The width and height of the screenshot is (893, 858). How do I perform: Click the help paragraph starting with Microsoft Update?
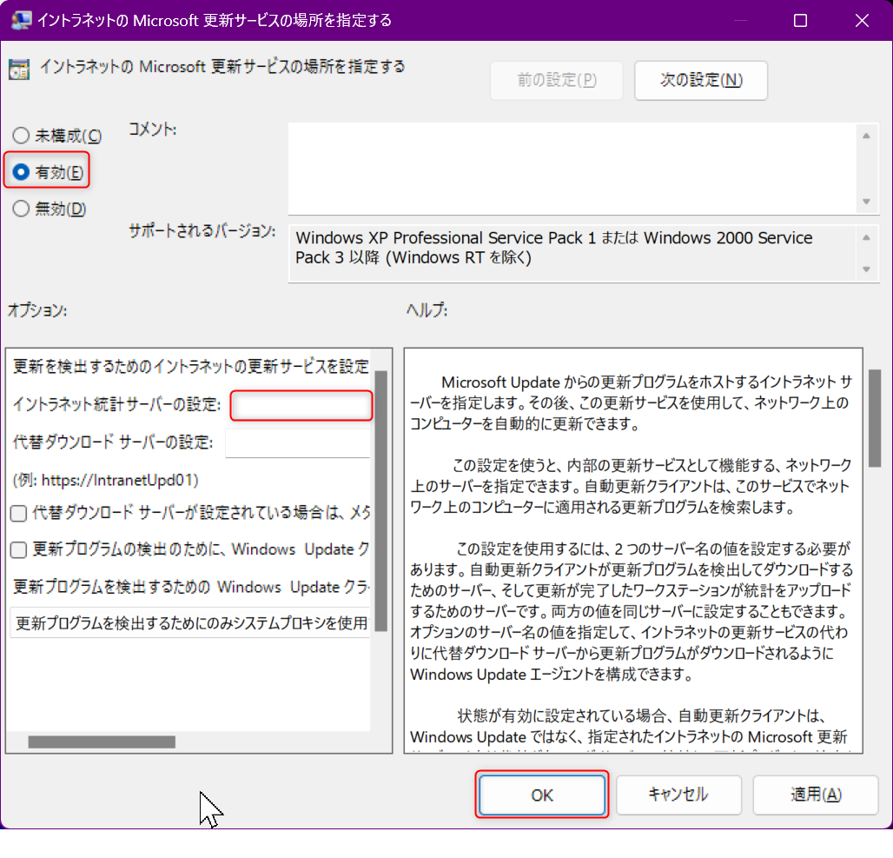(x=631, y=402)
